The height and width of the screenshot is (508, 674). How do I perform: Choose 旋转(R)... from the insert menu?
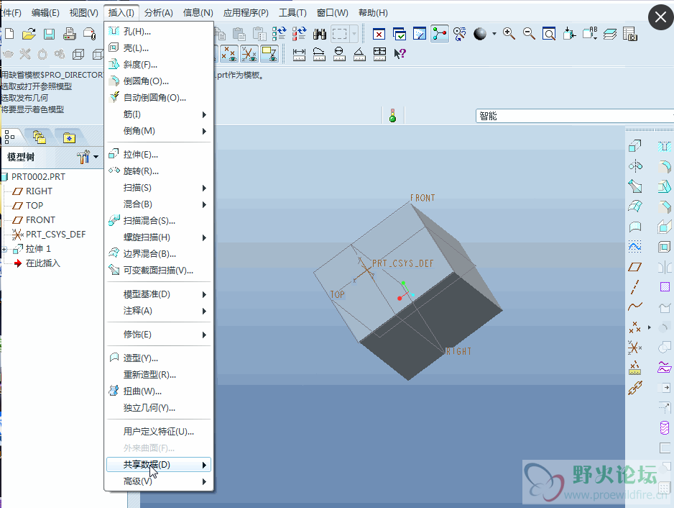pyautogui.click(x=159, y=171)
